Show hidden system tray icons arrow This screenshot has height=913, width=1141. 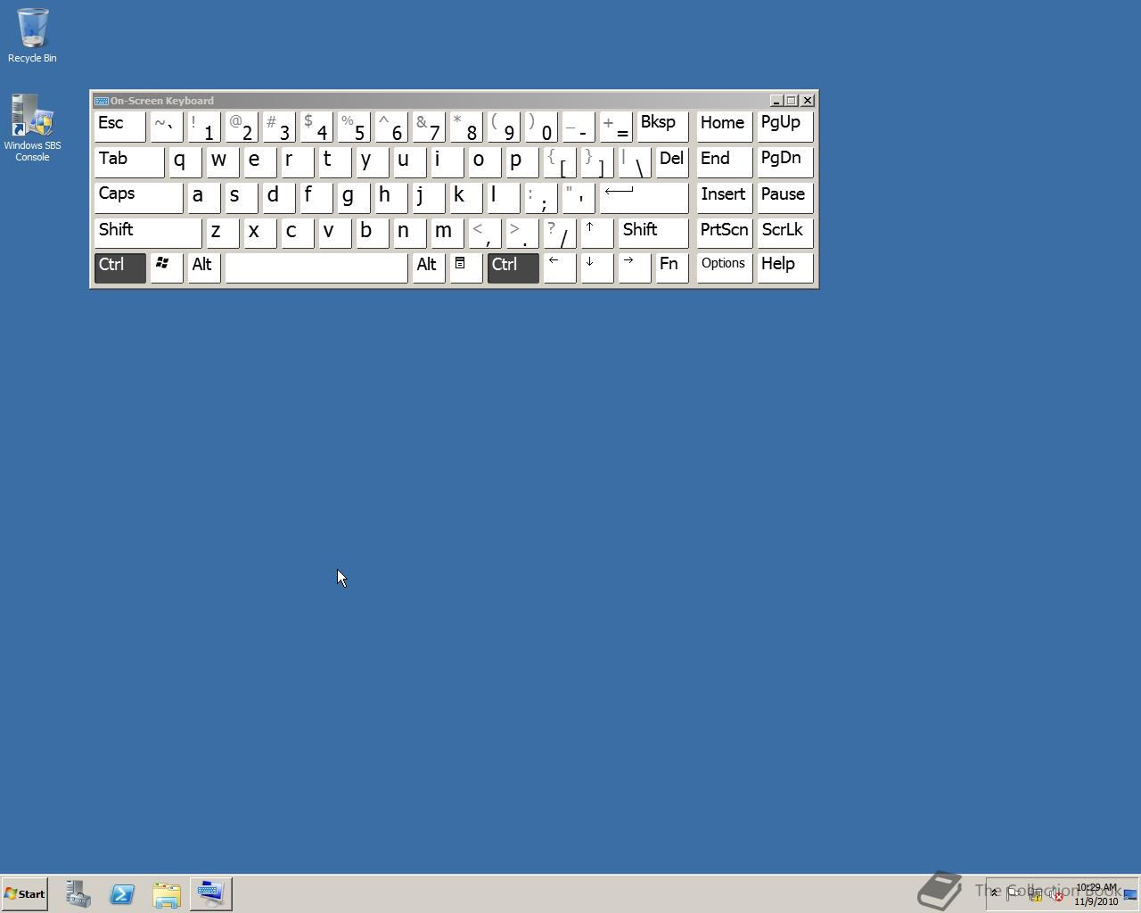995,893
